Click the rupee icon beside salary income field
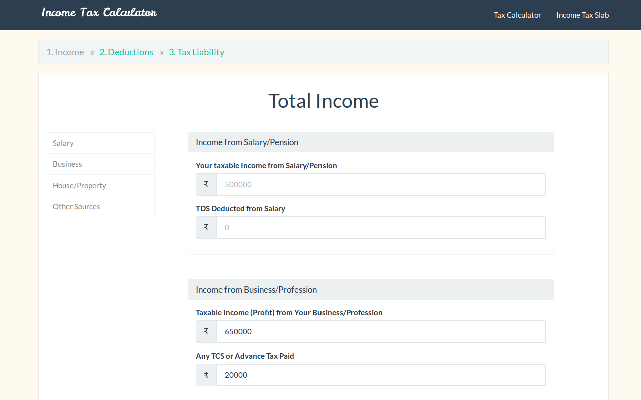 pyautogui.click(x=206, y=184)
